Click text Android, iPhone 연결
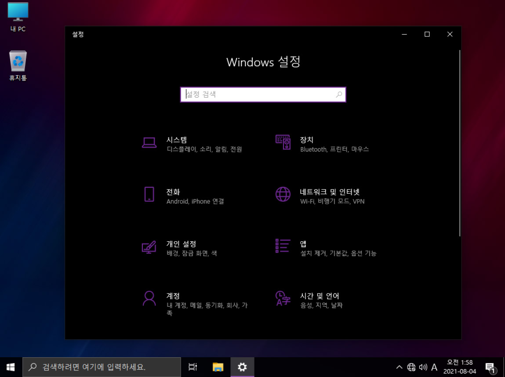The image size is (505, 377). pyautogui.click(x=195, y=202)
